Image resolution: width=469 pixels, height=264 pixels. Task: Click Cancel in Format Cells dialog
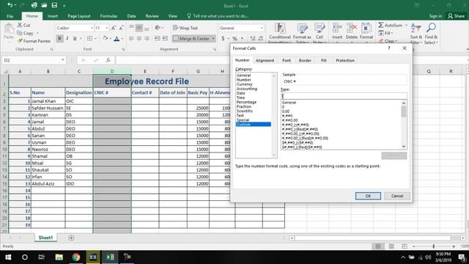pos(397,196)
